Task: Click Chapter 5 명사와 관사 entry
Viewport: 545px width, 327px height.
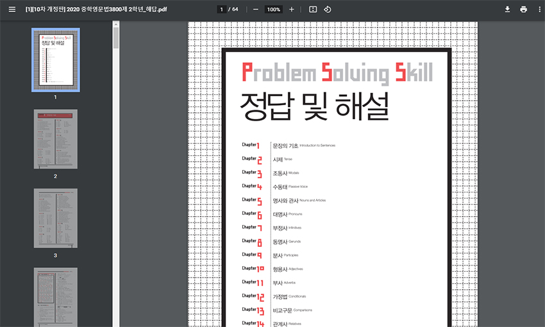Action: click(283, 200)
